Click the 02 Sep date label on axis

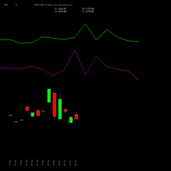pyautogui.click(x=65, y=163)
